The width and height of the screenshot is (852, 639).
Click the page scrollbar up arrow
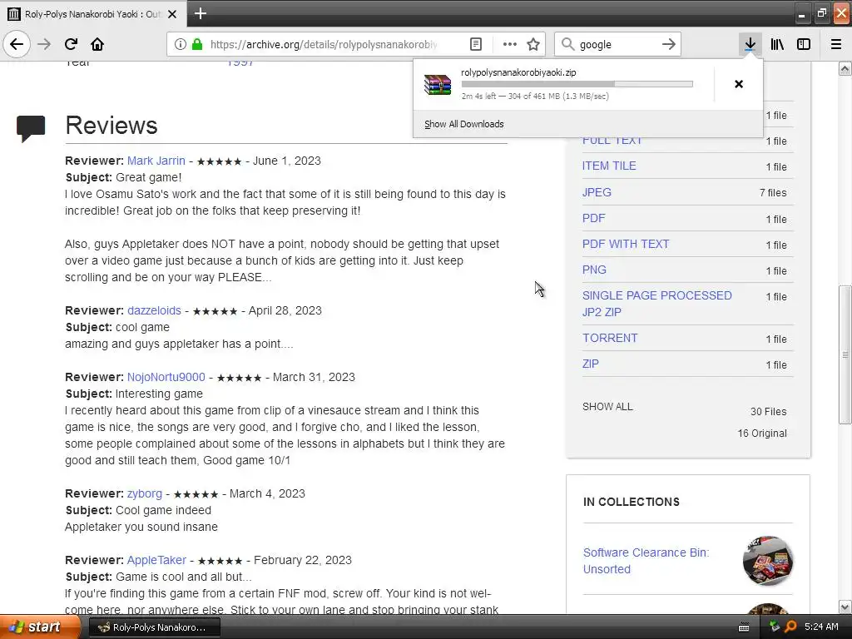click(x=845, y=68)
